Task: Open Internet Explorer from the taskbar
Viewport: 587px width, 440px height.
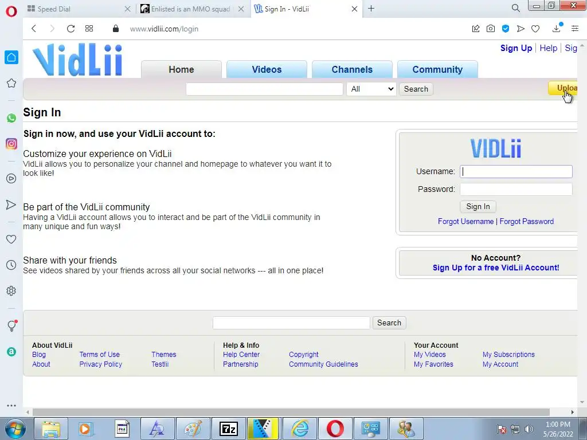Action: [x=300, y=429]
